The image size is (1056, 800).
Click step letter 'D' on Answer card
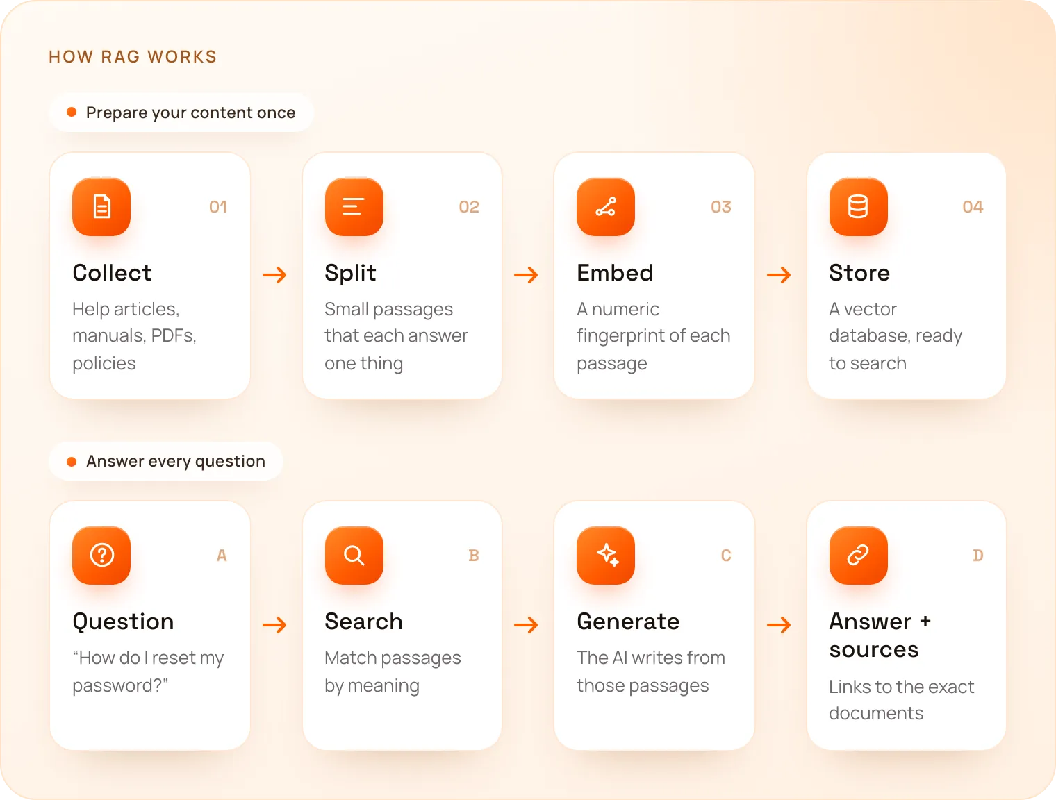coord(978,556)
